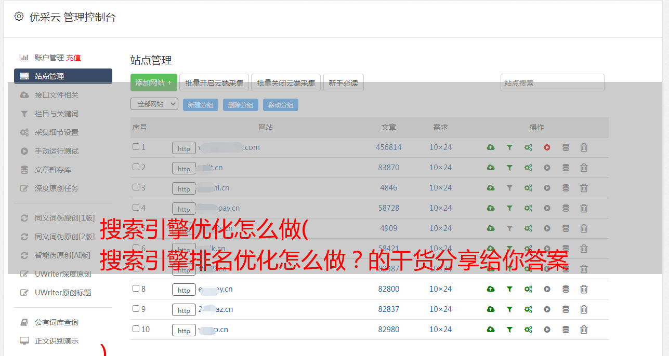
Task: Click the green 添加网站 + button
Action: coord(154,83)
